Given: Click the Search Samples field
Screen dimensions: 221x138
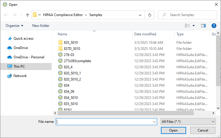Looking at the screenshot, I should click(188, 15).
